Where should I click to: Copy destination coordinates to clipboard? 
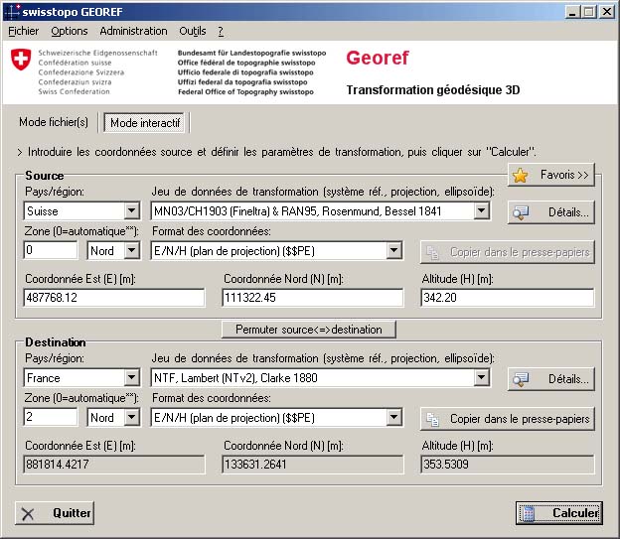(x=507, y=418)
